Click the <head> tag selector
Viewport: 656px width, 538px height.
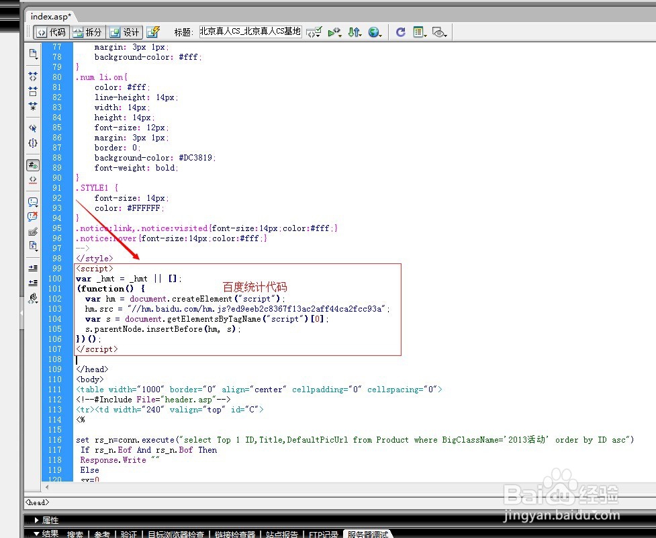(37, 502)
